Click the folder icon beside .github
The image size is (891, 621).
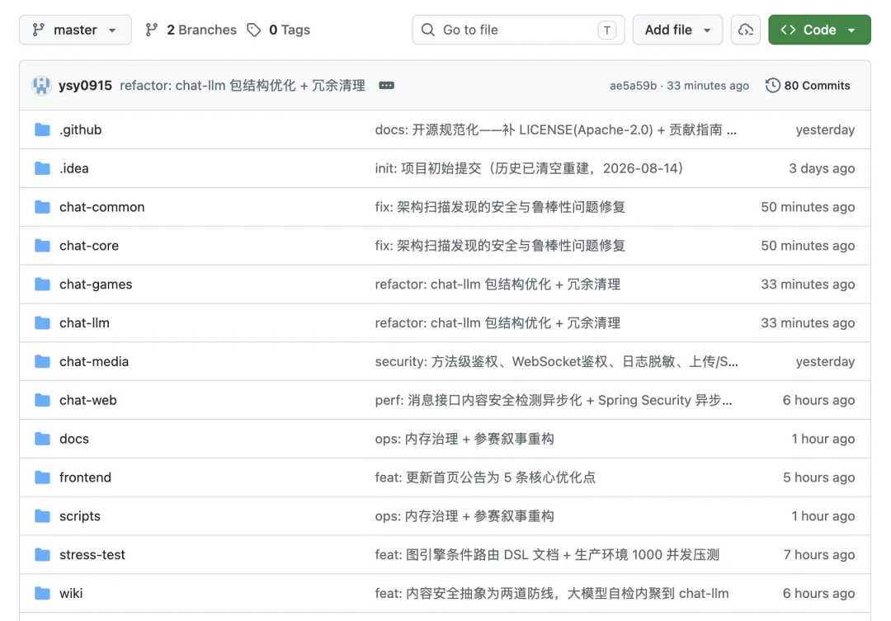click(42, 129)
